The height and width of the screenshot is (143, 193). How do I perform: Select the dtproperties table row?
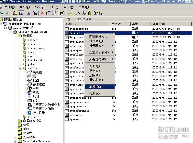click(128, 29)
